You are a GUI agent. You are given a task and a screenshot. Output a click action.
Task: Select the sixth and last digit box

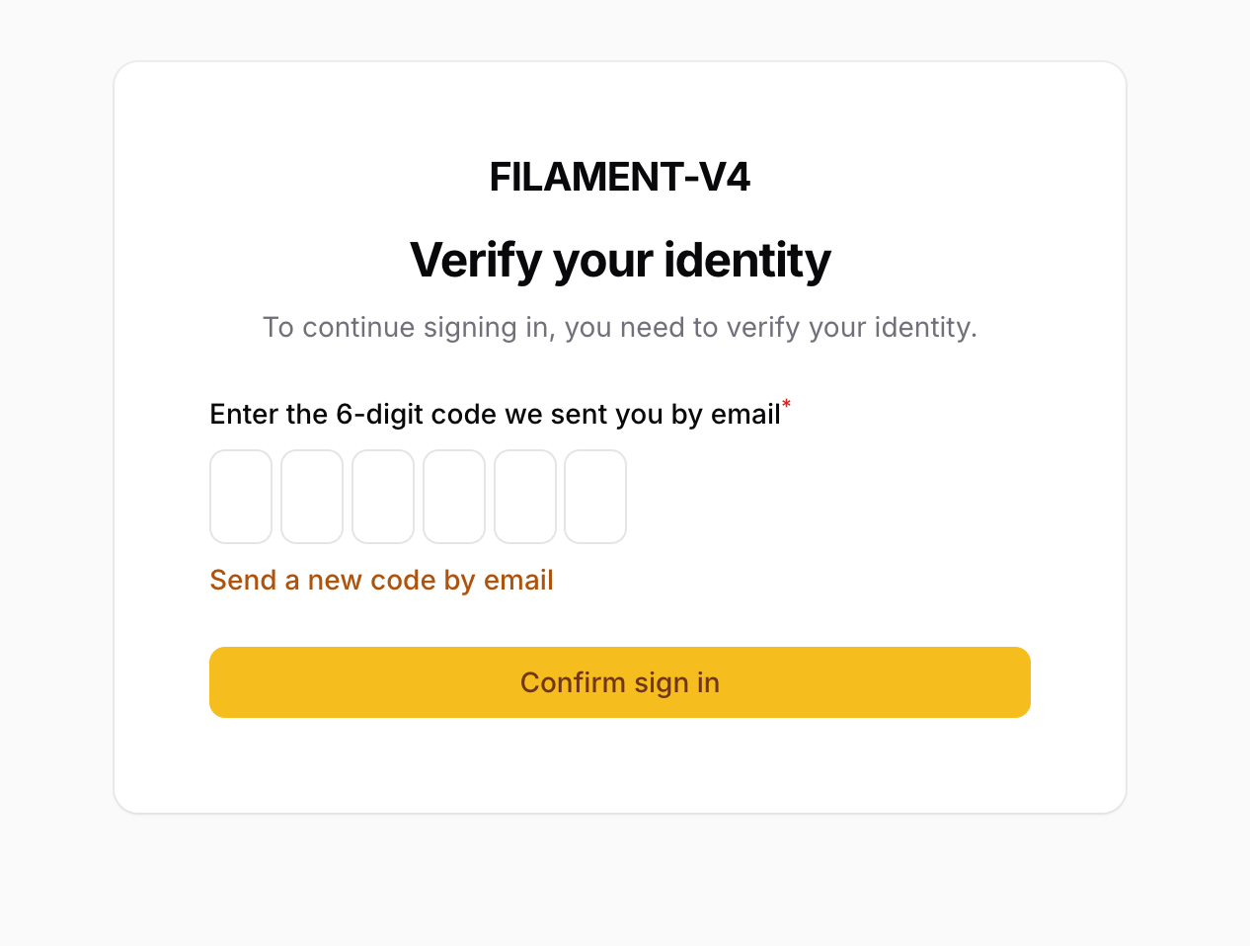[x=595, y=497]
